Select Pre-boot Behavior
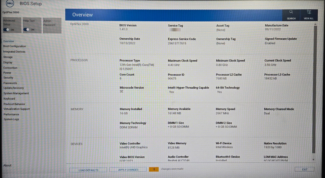This screenshot has height=178, width=325. (15, 104)
